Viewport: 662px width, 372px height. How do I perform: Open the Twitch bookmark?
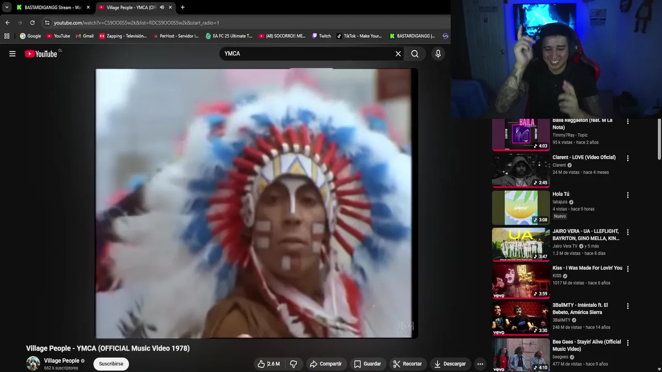[321, 36]
